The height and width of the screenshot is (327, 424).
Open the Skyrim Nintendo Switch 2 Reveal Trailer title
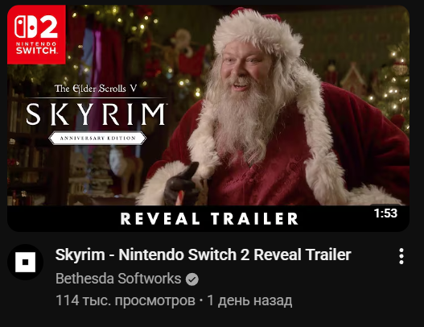click(x=203, y=255)
